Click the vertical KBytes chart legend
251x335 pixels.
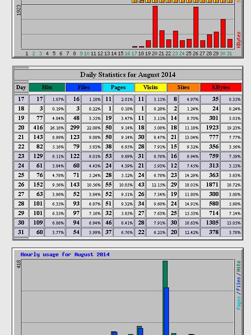239,40
